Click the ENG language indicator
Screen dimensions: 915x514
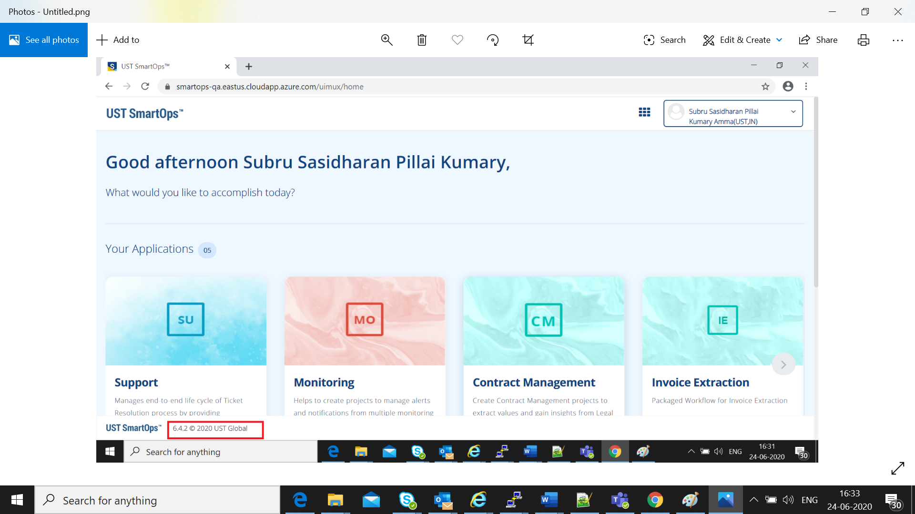(809, 500)
